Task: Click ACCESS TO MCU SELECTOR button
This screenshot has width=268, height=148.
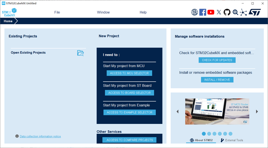Action: point(130,73)
